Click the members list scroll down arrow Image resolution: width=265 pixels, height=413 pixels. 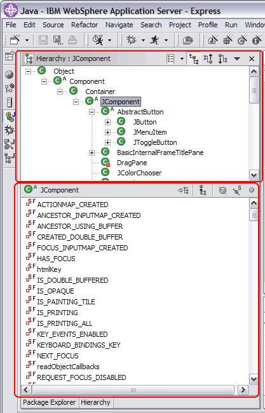pos(254,379)
